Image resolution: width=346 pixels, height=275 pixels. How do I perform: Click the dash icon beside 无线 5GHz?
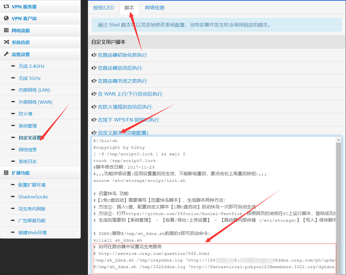[x=13, y=78]
